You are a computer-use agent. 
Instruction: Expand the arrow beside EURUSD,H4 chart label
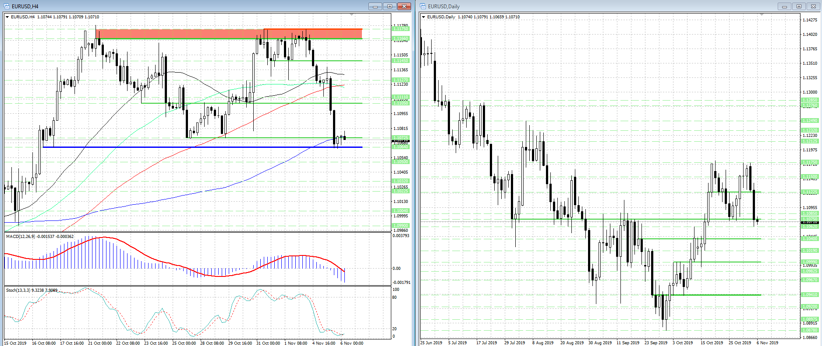pos(7,17)
